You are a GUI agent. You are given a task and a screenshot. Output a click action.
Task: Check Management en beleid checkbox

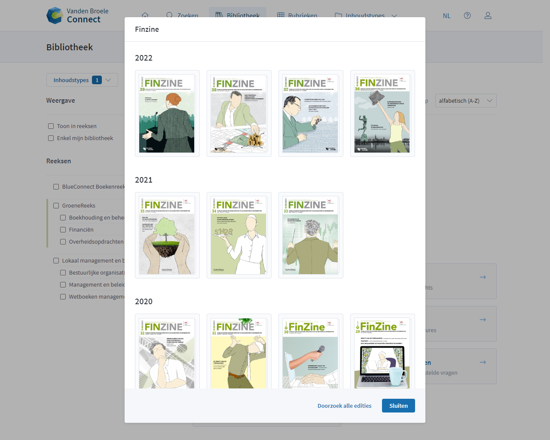[63, 284]
